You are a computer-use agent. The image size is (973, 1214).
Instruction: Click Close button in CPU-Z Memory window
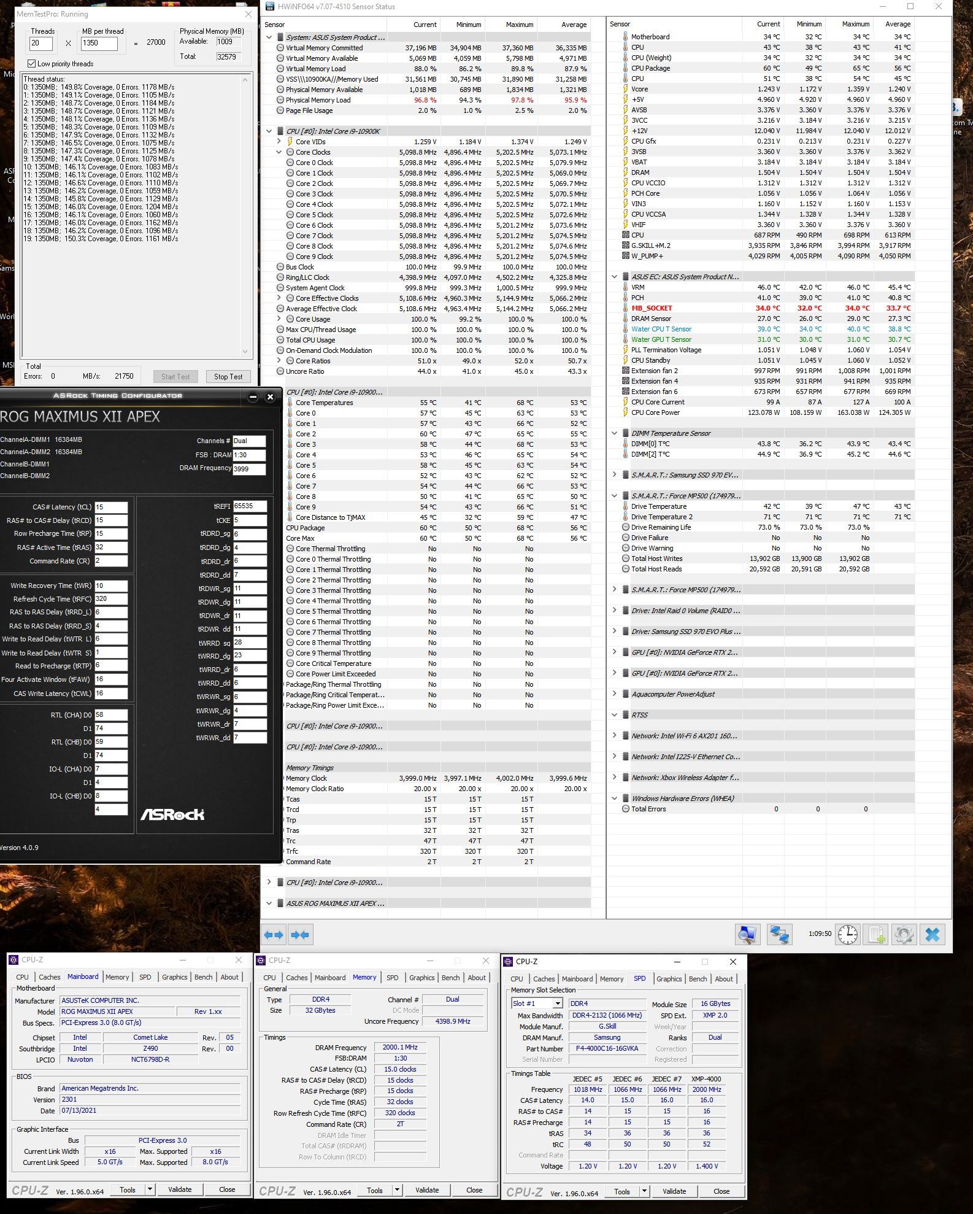(474, 1190)
